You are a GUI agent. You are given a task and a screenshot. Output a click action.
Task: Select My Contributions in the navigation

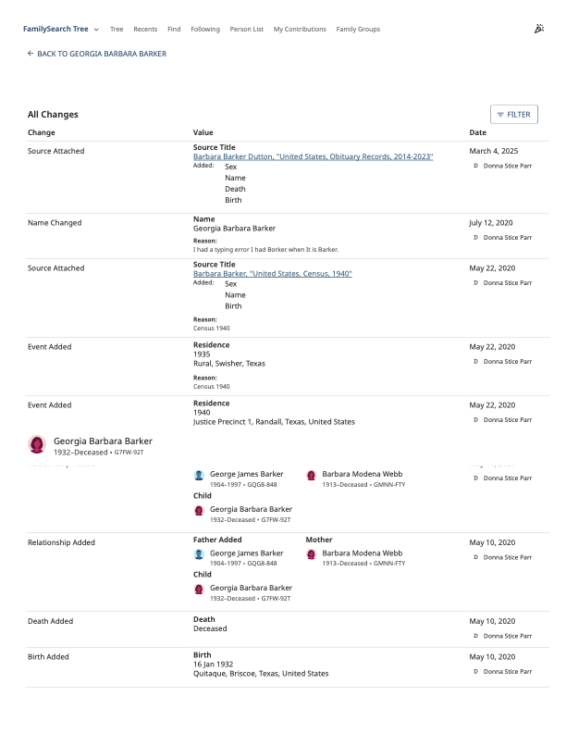tap(300, 29)
